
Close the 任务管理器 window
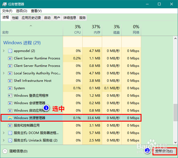(171, 4)
